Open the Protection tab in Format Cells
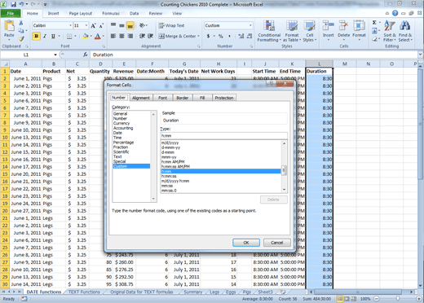The image size is (424, 303). tap(224, 98)
